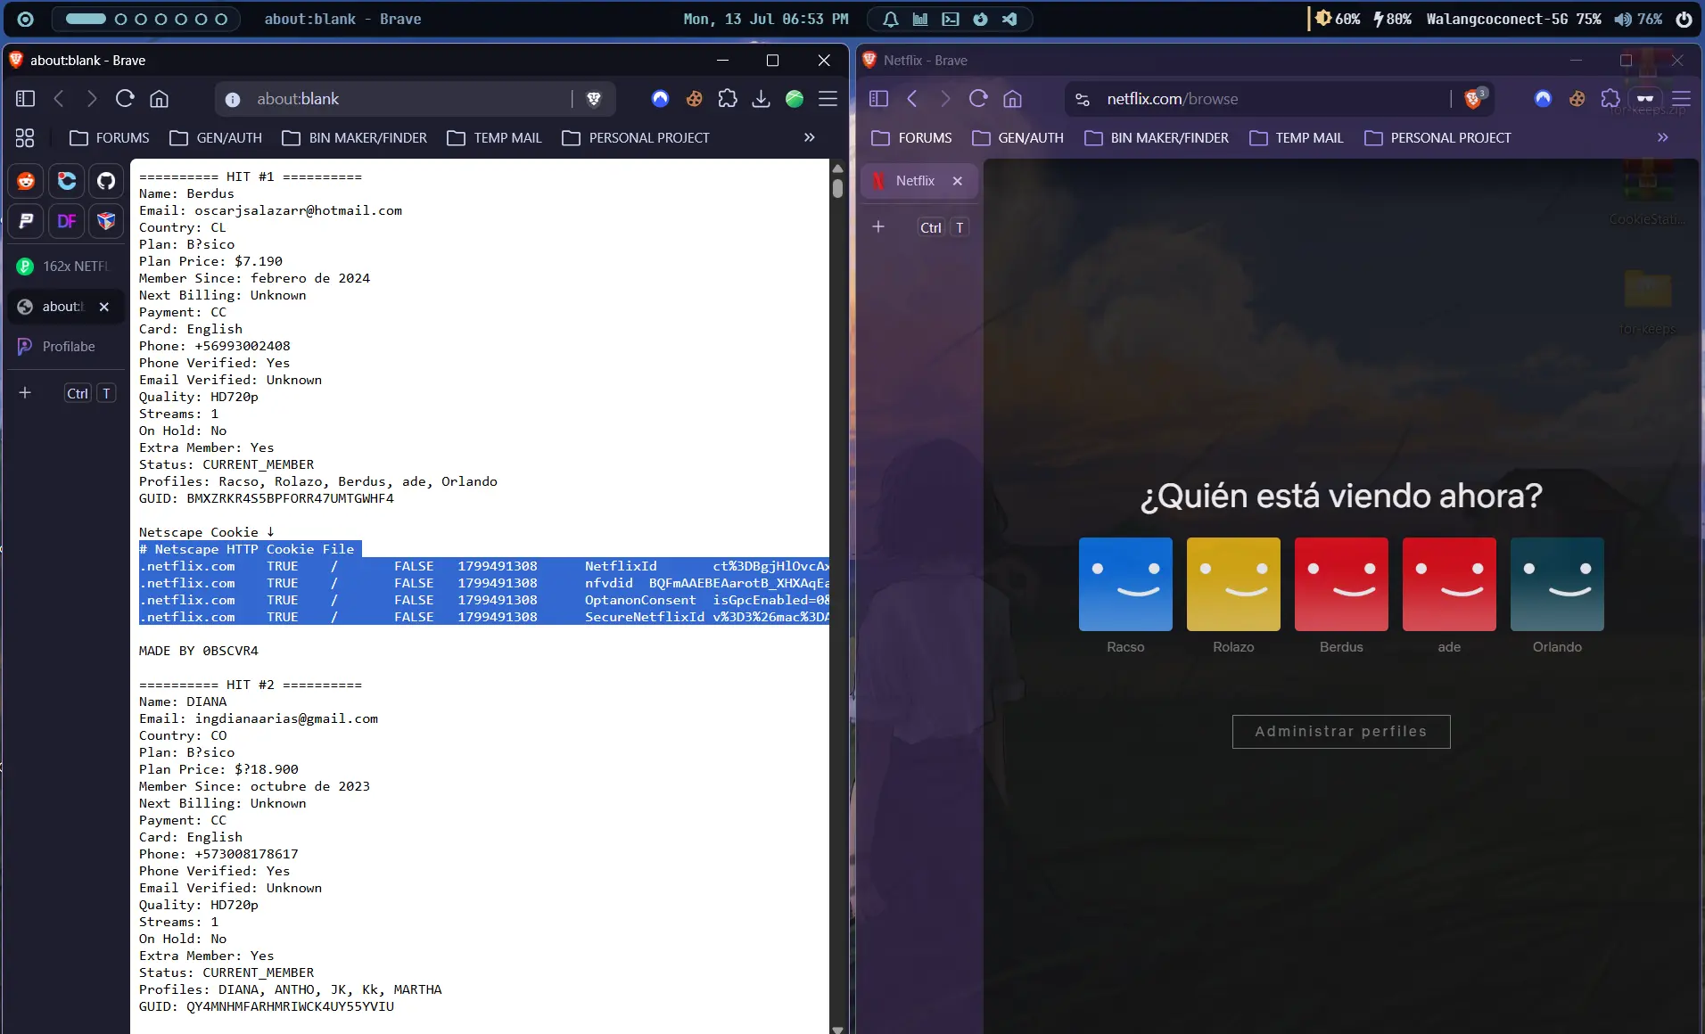View site information for netflix.com

click(x=1083, y=99)
